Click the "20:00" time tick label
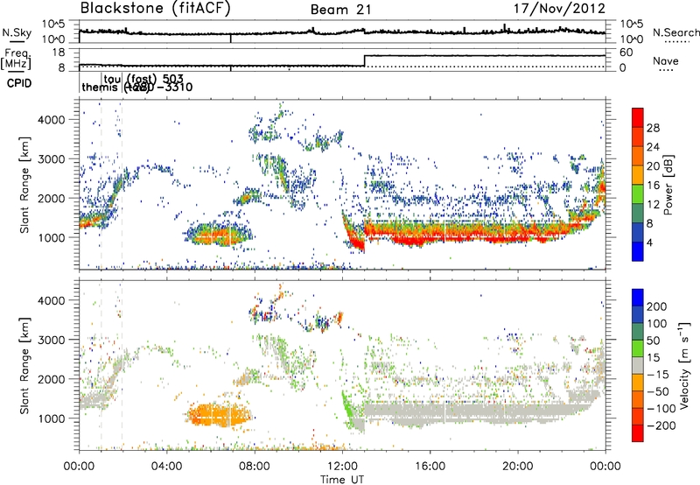Viewport: 700px width, 485px height. coord(518,467)
